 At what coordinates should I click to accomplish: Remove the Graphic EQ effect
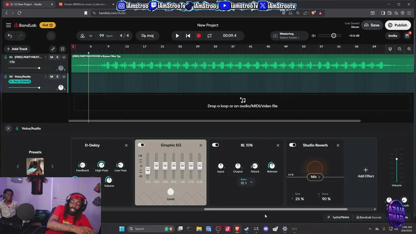201,145
